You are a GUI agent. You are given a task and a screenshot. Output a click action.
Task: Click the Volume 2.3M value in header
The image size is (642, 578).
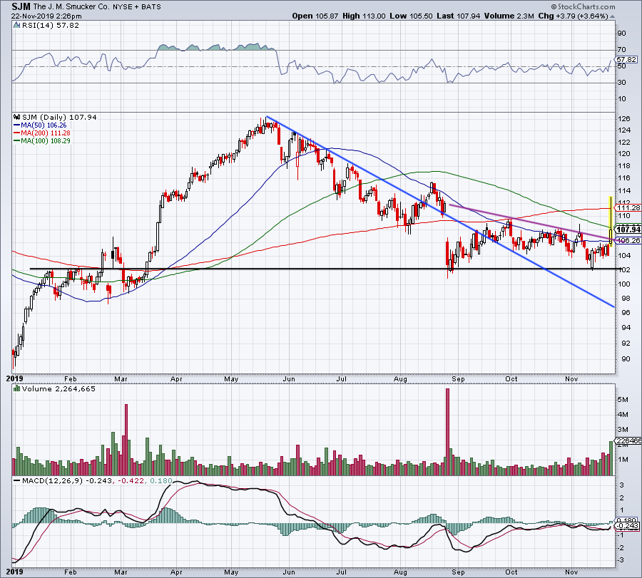[509, 16]
